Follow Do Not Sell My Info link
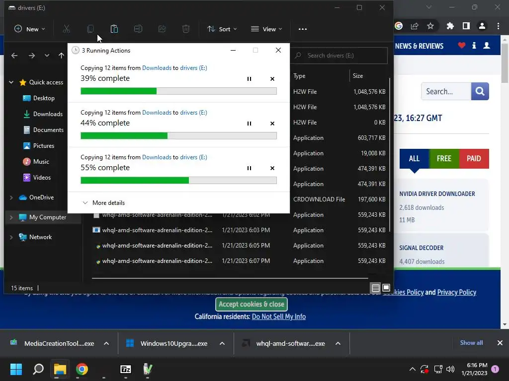This screenshot has width=509, height=381. [279, 317]
